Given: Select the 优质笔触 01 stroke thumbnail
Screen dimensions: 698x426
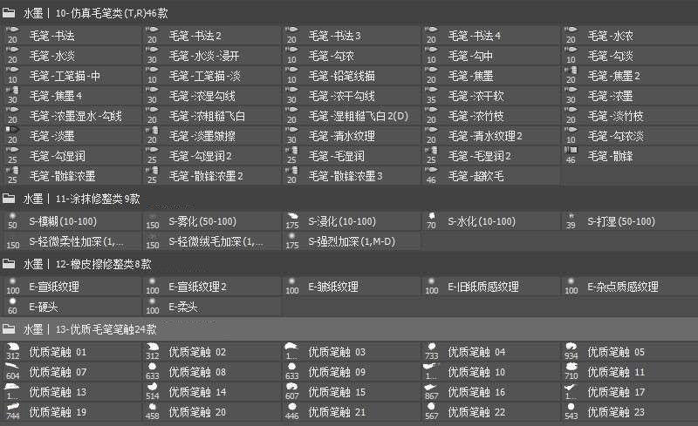Looking at the screenshot, I should coord(12,352).
